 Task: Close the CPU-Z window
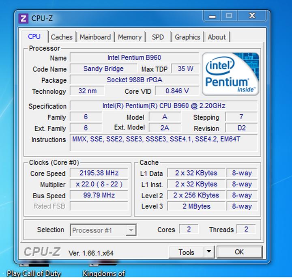pyautogui.click(x=252, y=16)
